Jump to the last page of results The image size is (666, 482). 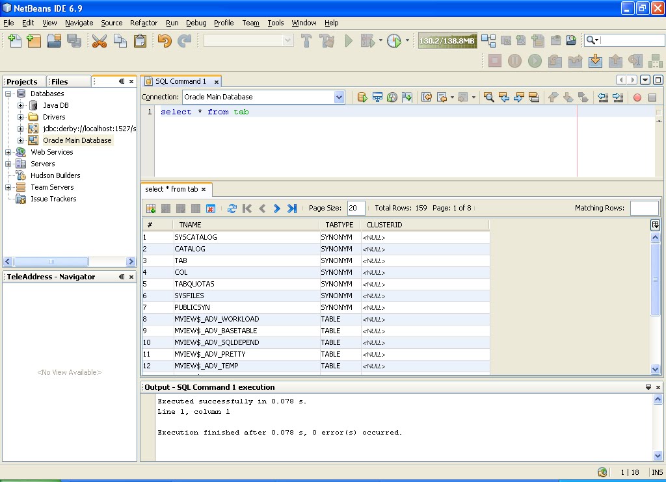click(x=291, y=208)
